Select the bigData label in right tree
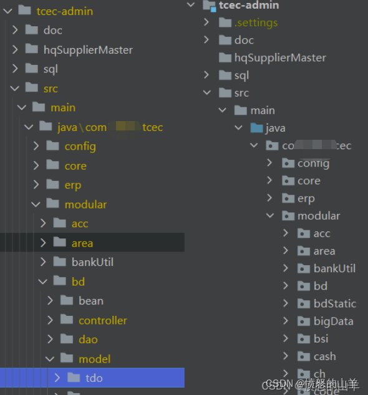This screenshot has height=395, width=368. click(334, 322)
